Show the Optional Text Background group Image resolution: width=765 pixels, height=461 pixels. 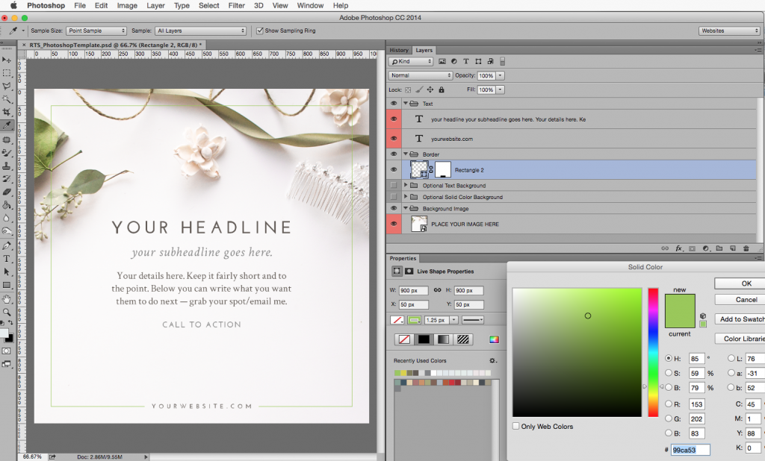click(393, 185)
